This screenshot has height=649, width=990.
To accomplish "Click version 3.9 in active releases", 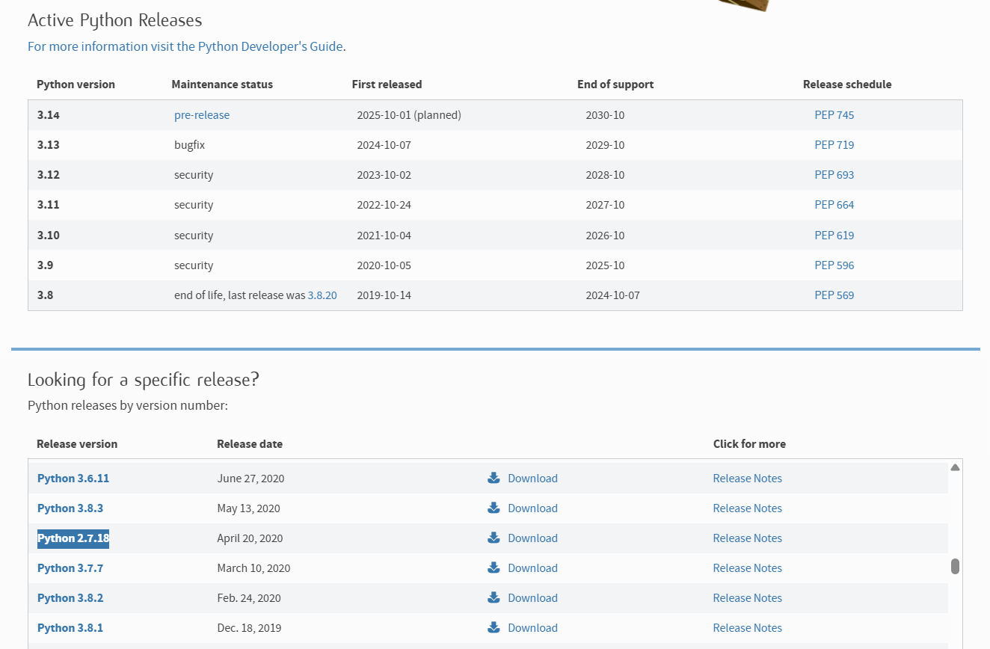I will point(45,265).
